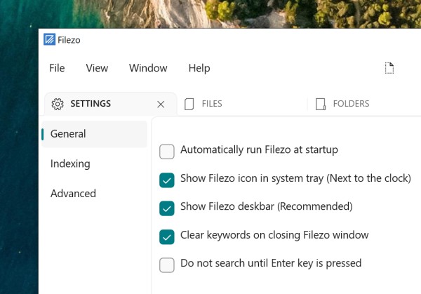Click the desktop wallpaper above the window
This screenshot has width=421, height=294.
210,14
